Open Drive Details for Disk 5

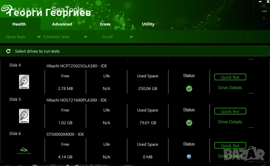click(230, 122)
